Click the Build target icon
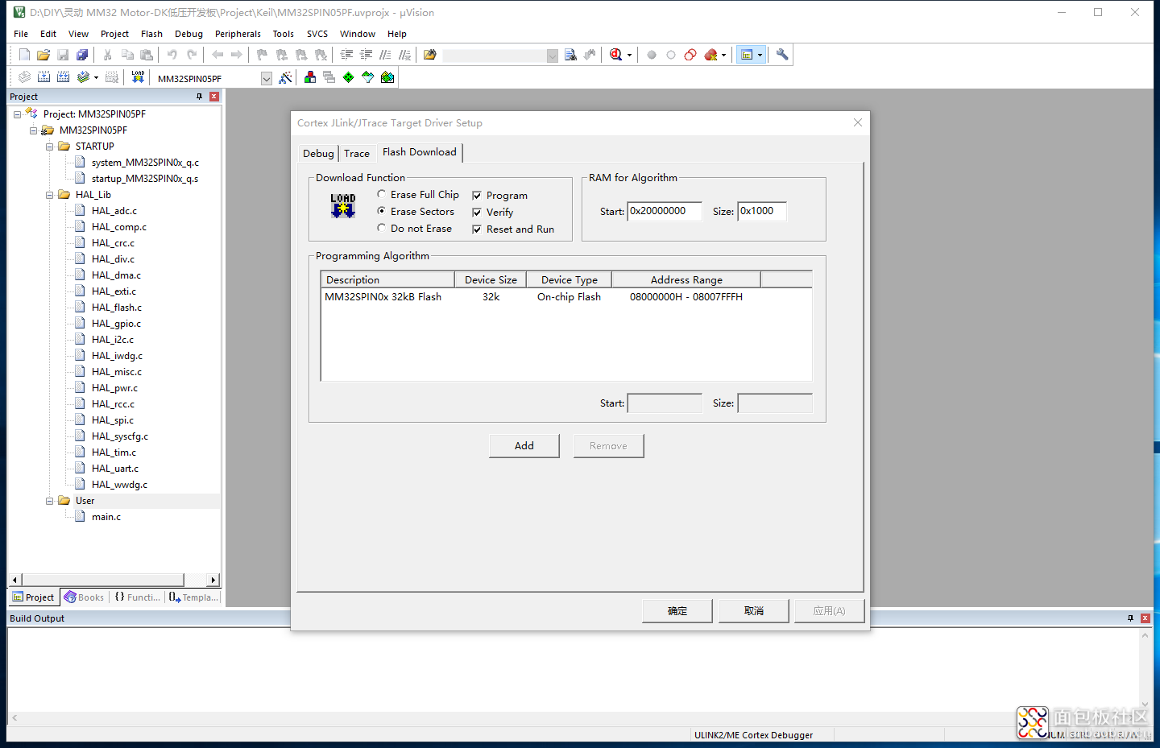The image size is (1160, 748). coord(43,77)
